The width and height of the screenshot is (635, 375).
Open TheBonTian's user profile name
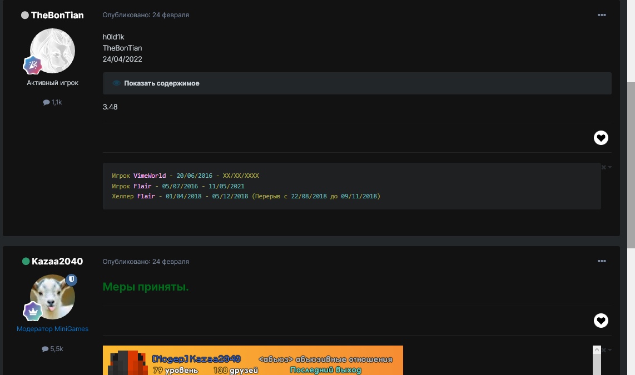(57, 15)
